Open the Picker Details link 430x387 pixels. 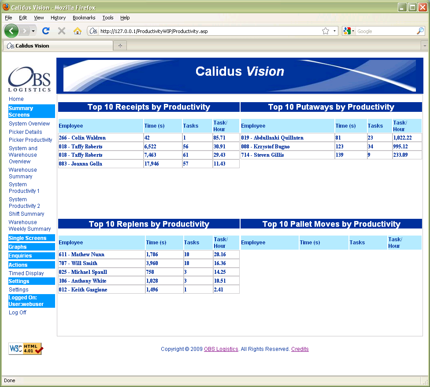25,132
